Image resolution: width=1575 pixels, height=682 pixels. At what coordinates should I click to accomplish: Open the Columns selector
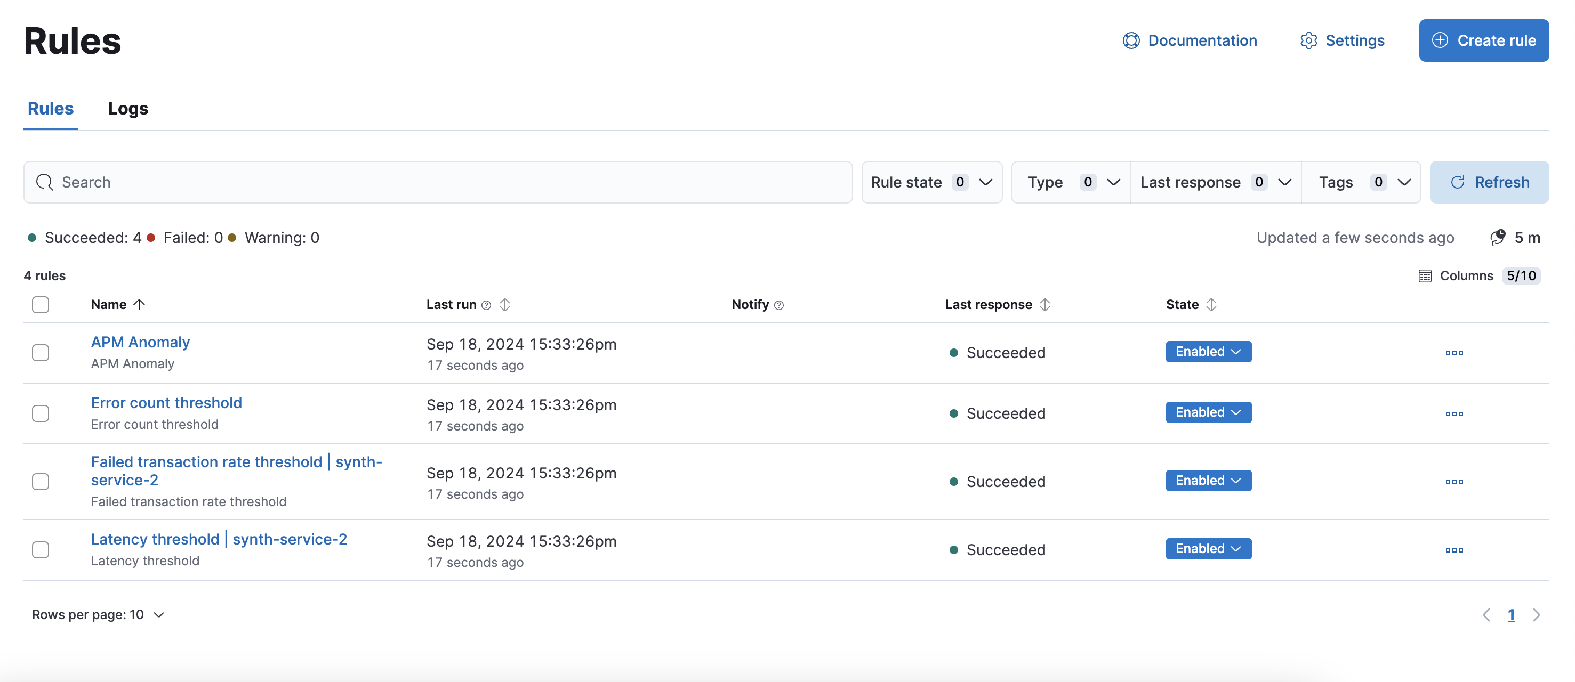1478,275
